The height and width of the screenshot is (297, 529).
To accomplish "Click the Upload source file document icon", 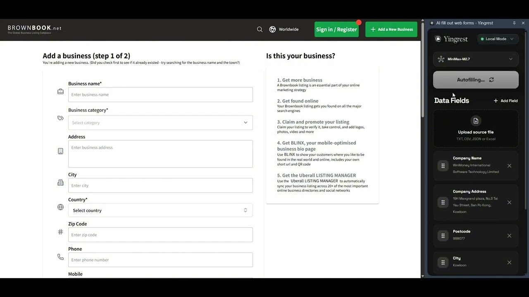I will pos(476,120).
